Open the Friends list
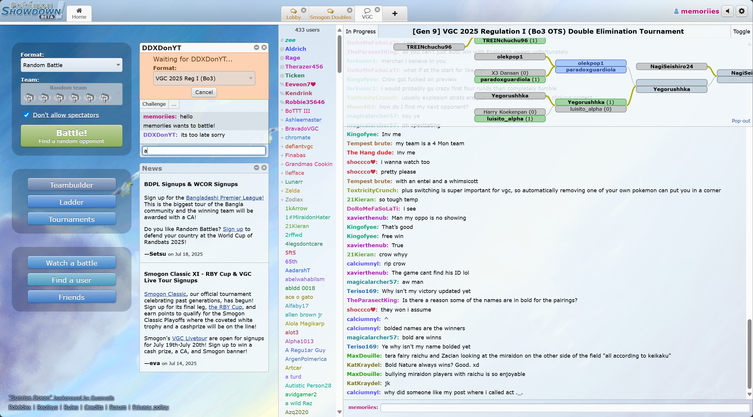753x417 pixels. coord(71,297)
